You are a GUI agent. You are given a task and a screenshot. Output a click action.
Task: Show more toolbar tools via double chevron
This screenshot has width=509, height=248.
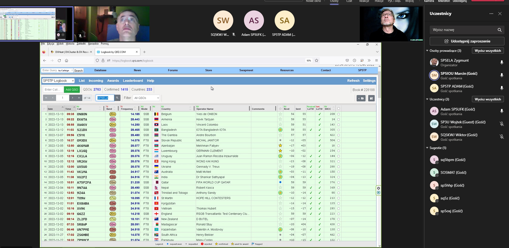(x=369, y=61)
